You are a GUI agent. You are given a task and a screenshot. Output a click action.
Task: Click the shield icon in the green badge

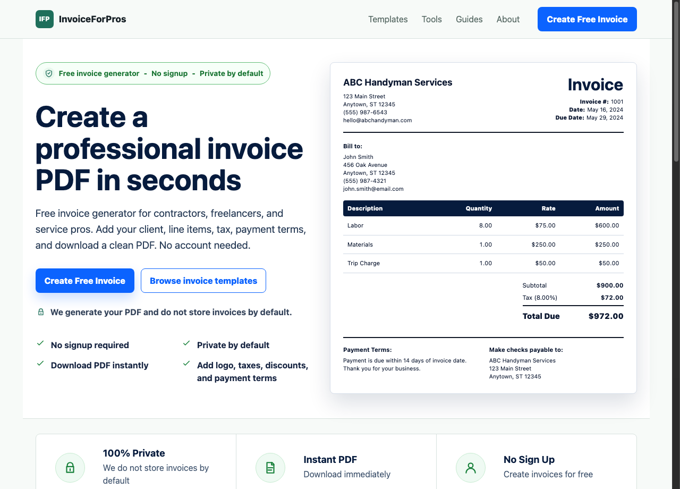[x=49, y=73]
